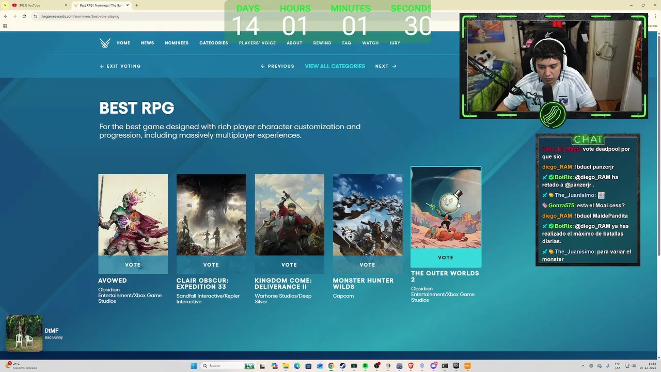Open the REWIND menu item
Image resolution: width=661 pixels, height=372 pixels.
pos(322,43)
